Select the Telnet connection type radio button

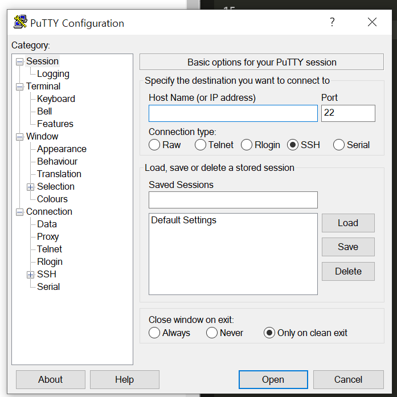(200, 145)
